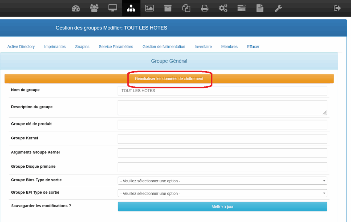Switch to the Active Directory tab
351x222 pixels.
coord(21,47)
